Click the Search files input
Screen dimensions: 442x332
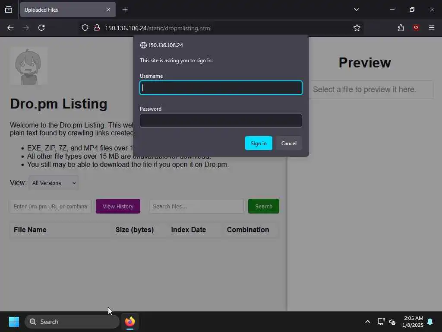(196, 206)
